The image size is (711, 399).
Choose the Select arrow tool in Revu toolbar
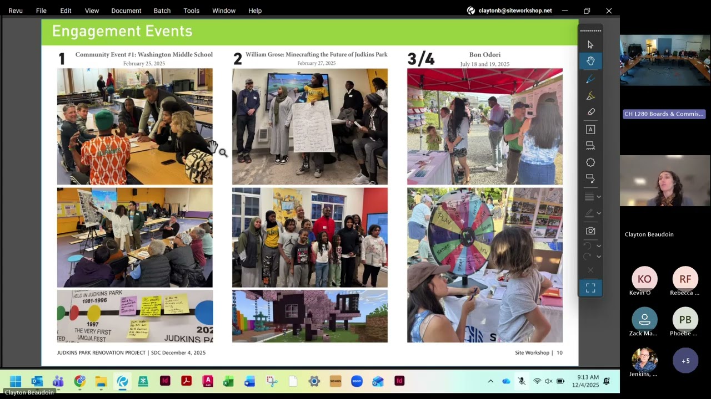(590, 45)
